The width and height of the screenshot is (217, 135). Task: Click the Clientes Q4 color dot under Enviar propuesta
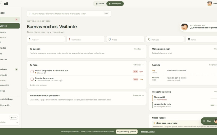(x=36, y=73)
